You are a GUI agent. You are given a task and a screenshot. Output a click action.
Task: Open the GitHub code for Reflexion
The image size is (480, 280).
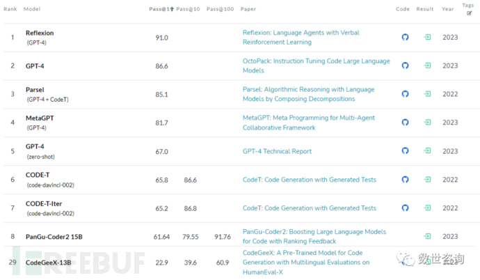tap(405, 37)
